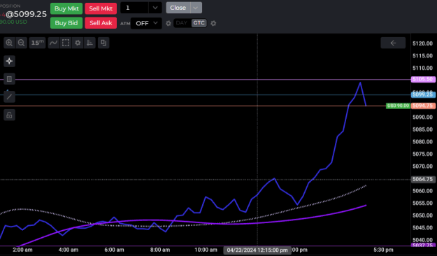
Task: Click Sell Mkt button
Action: [101, 8]
